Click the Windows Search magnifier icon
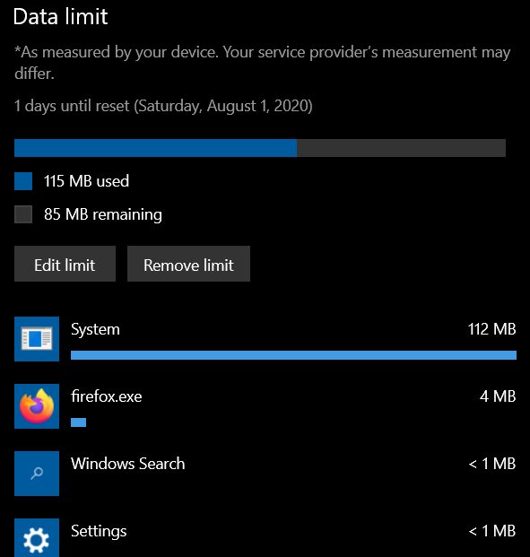Viewport: 530px width, 557px height. [x=37, y=474]
